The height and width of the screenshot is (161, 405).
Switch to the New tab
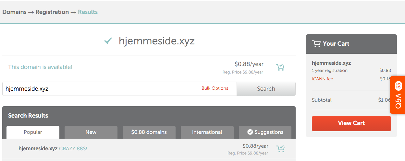click(91, 132)
